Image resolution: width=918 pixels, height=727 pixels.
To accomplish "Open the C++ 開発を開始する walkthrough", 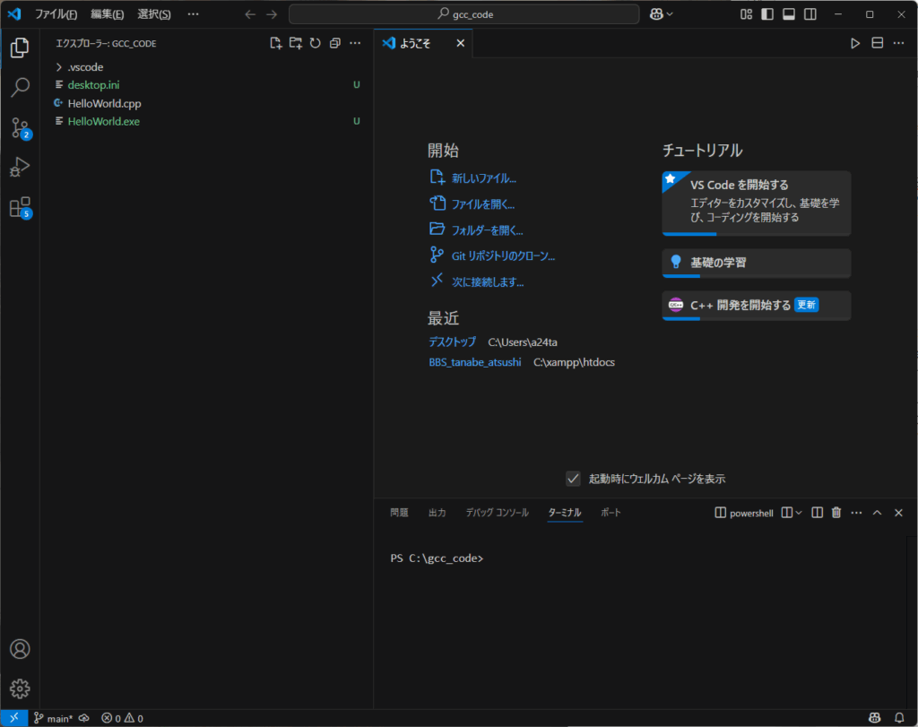I will pyautogui.click(x=757, y=306).
